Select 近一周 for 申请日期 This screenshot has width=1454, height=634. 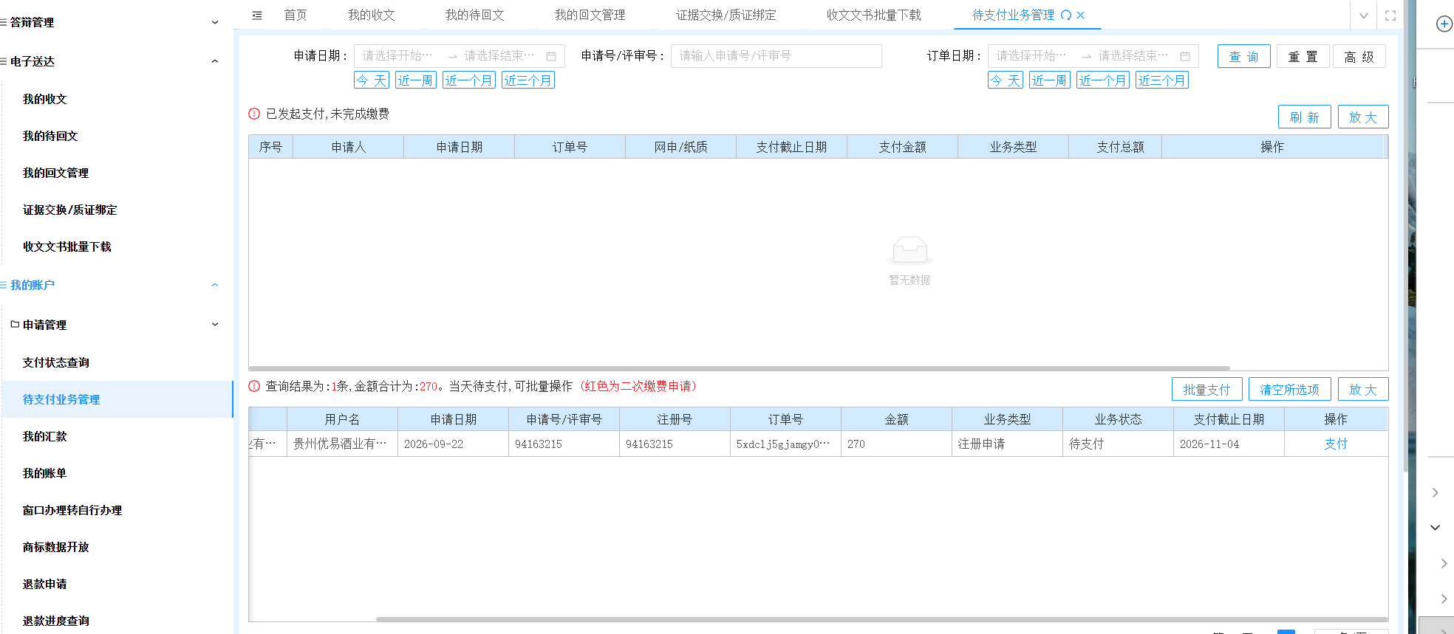click(416, 80)
